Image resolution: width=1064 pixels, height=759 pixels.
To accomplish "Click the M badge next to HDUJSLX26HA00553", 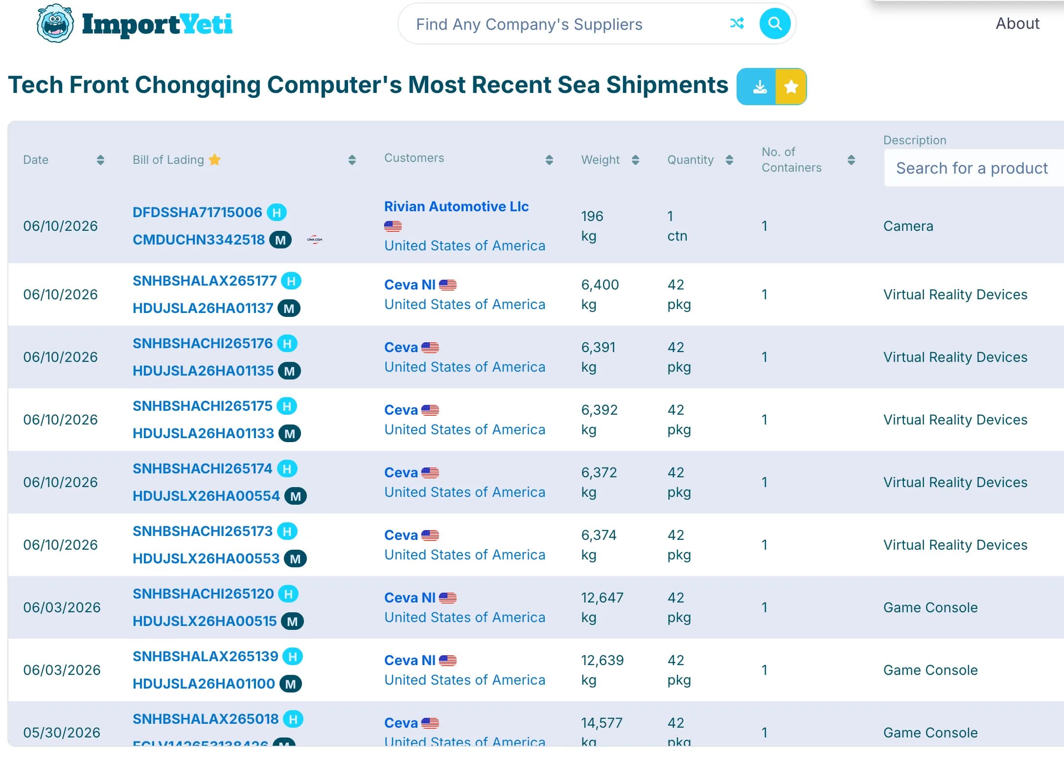I will [x=295, y=558].
